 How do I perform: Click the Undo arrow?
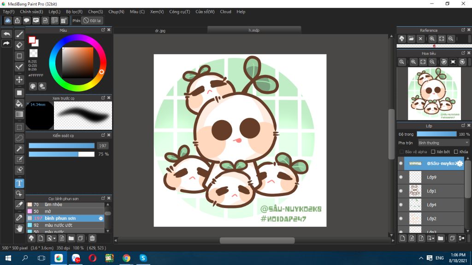pos(6,34)
